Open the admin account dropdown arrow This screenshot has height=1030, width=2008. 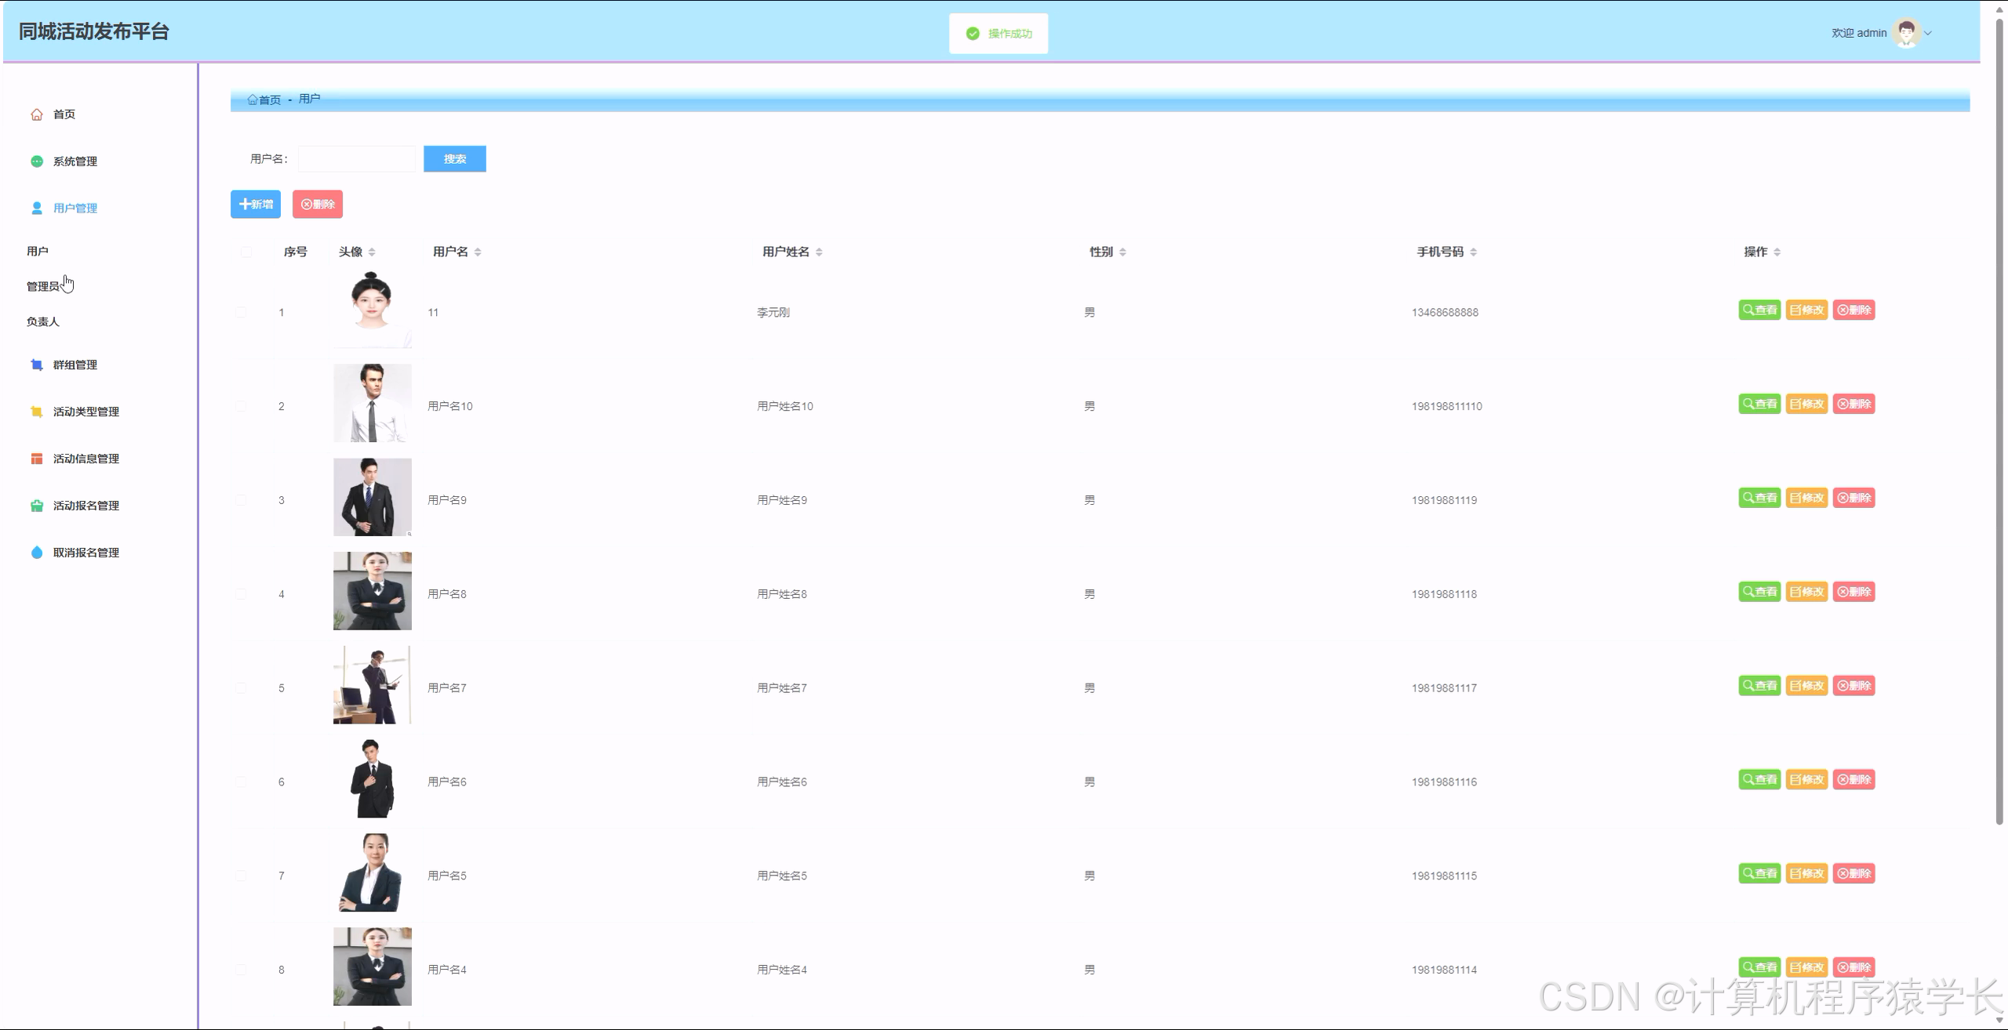pyautogui.click(x=1928, y=34)
